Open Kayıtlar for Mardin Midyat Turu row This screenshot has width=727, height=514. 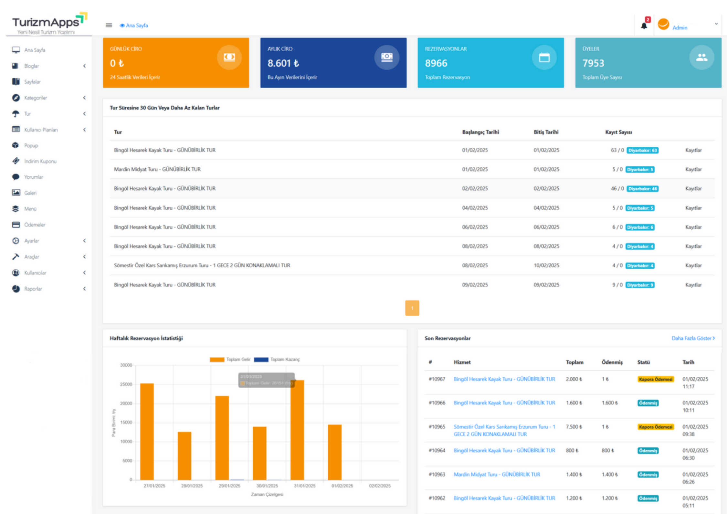tap(693, 169)
